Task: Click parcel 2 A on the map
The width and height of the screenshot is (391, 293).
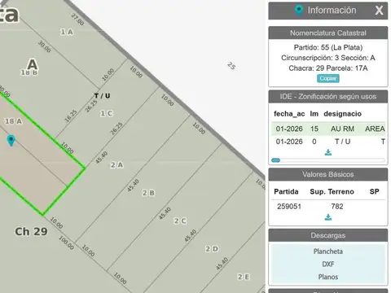Action: tap(116, 165)
